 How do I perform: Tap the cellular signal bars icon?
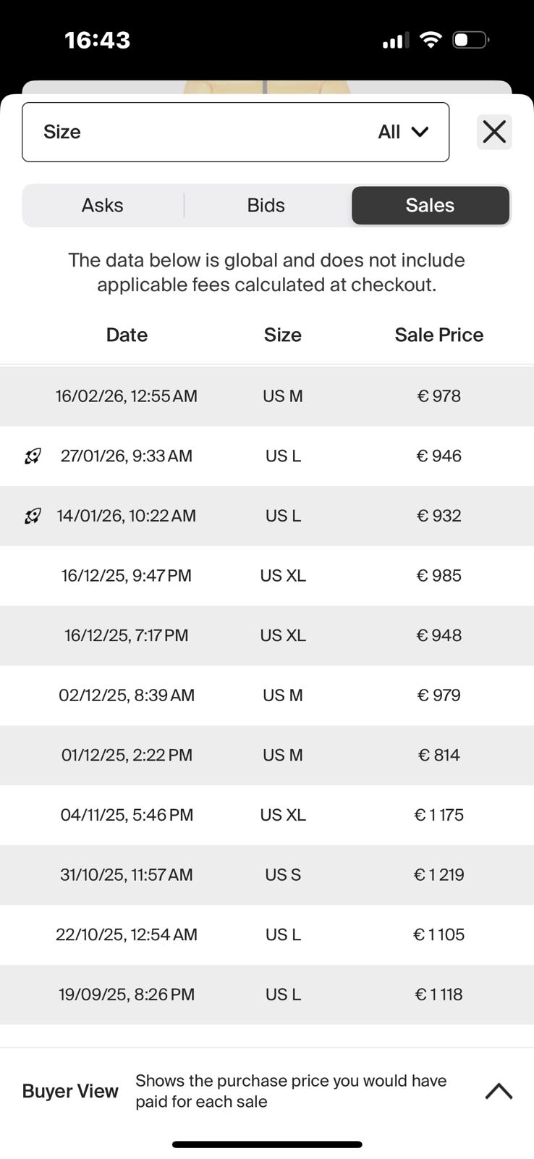click(x=395, y=41)
